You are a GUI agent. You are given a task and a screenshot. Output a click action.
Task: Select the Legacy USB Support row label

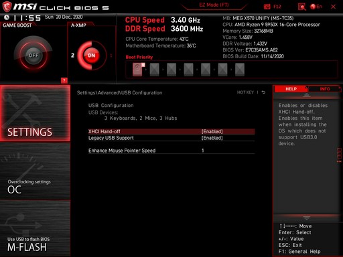[111, 138]
